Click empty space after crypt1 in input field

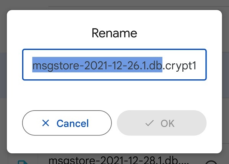pyautogui.click(x=201, y=64)
